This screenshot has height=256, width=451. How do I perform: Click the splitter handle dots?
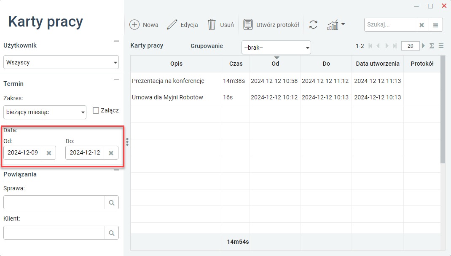[127, 141]
